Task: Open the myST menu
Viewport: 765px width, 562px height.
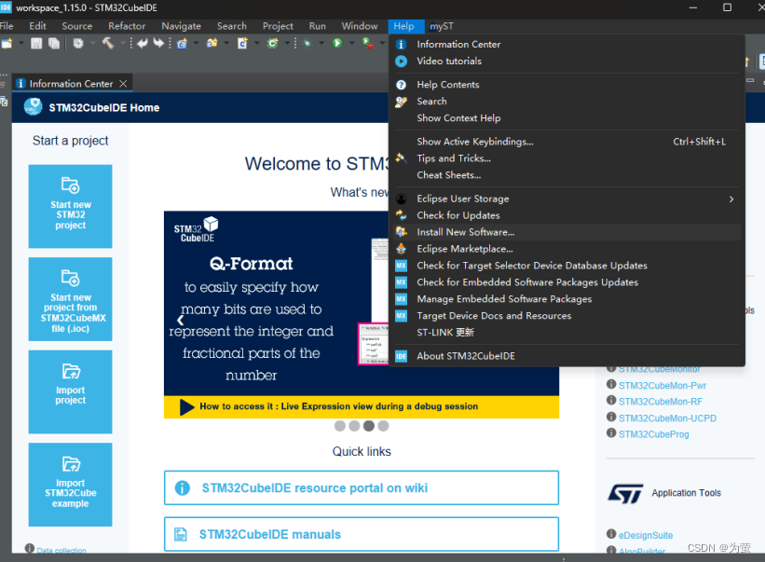Action: (442, 26)
